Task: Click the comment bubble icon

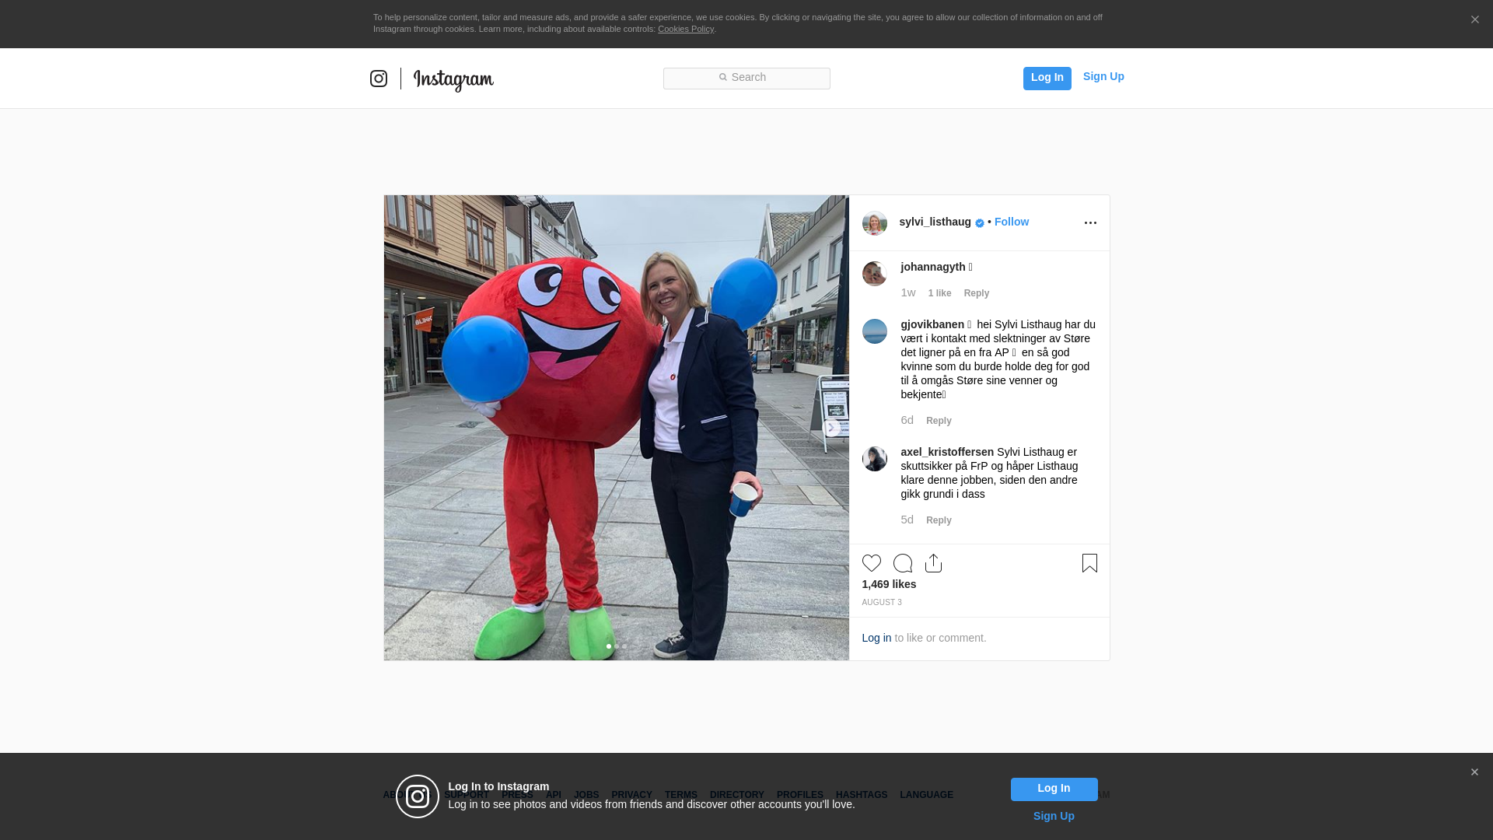Action: [x=902, y=563]
